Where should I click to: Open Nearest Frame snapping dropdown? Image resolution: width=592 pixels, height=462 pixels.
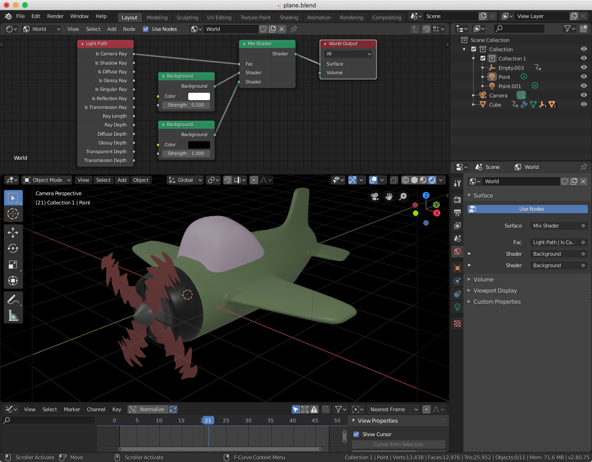(x=394, y=409)
